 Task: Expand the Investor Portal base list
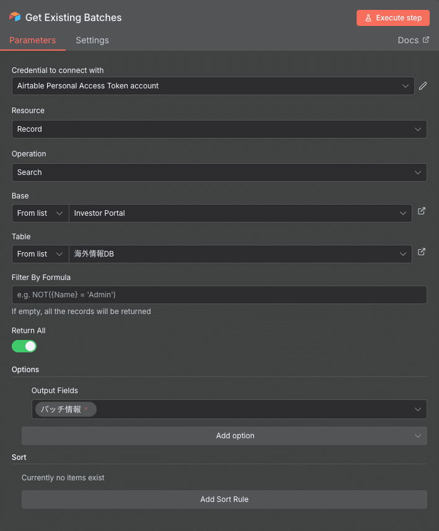[240, 213]
